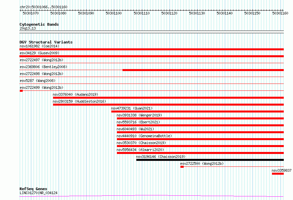The height and width of the screenshot is (200, 293).
Task: Open nsv2803159 (Huddleston2016) variant label
Action: point(79,101)
